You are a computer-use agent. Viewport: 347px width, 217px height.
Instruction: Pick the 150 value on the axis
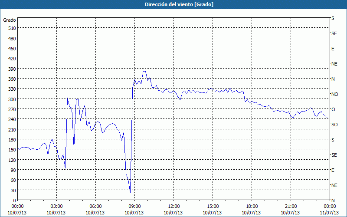tap(12, 150)
